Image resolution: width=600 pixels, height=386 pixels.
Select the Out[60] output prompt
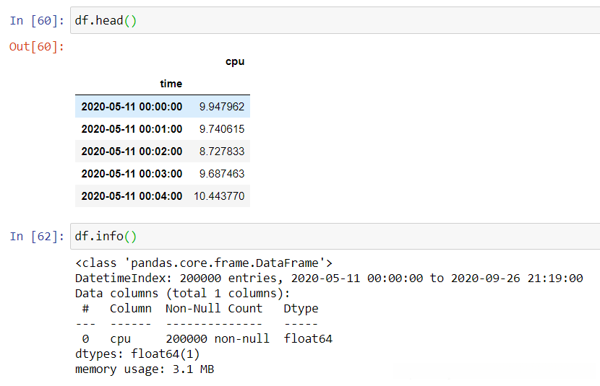pos(37,47)
